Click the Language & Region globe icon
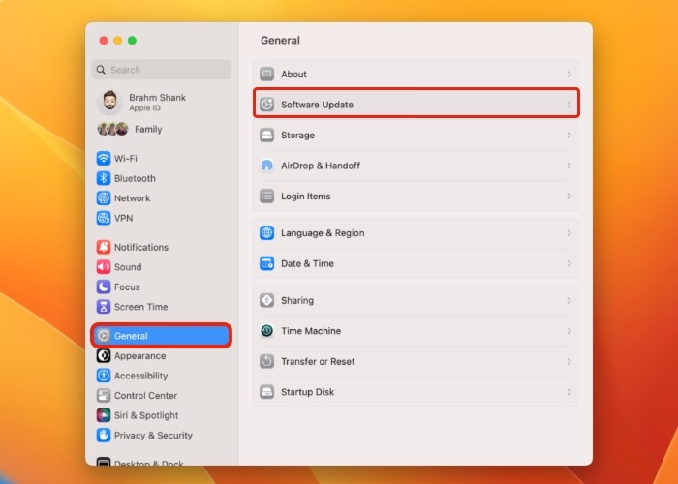The width and height of the screenshot is (678, 484). click(266, 233)
